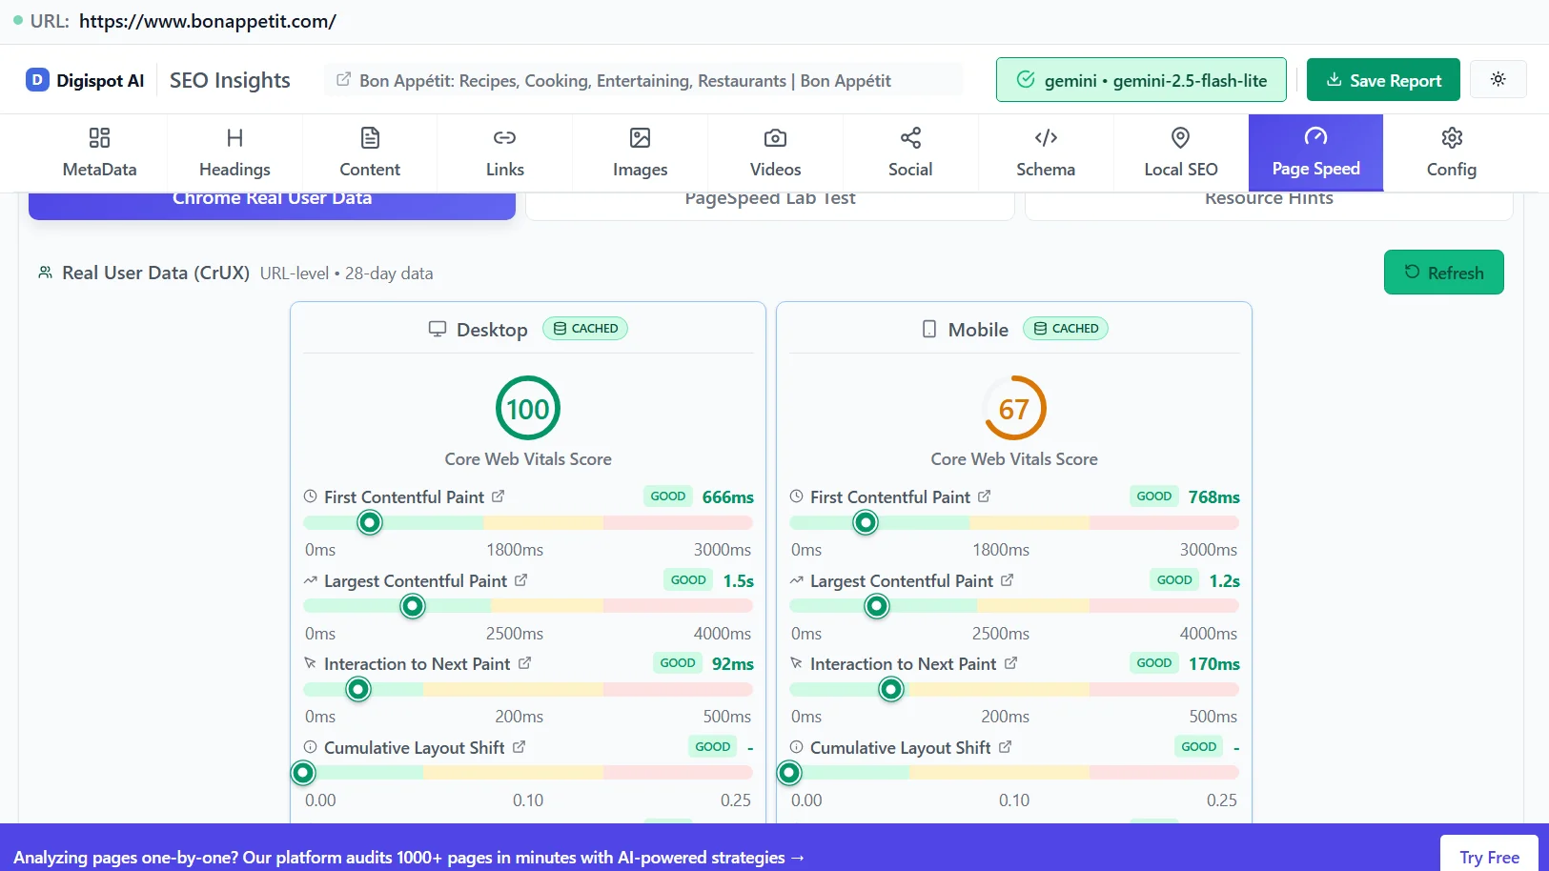
Task: Click Mobile 170ms INP value
Action: 1214,663
